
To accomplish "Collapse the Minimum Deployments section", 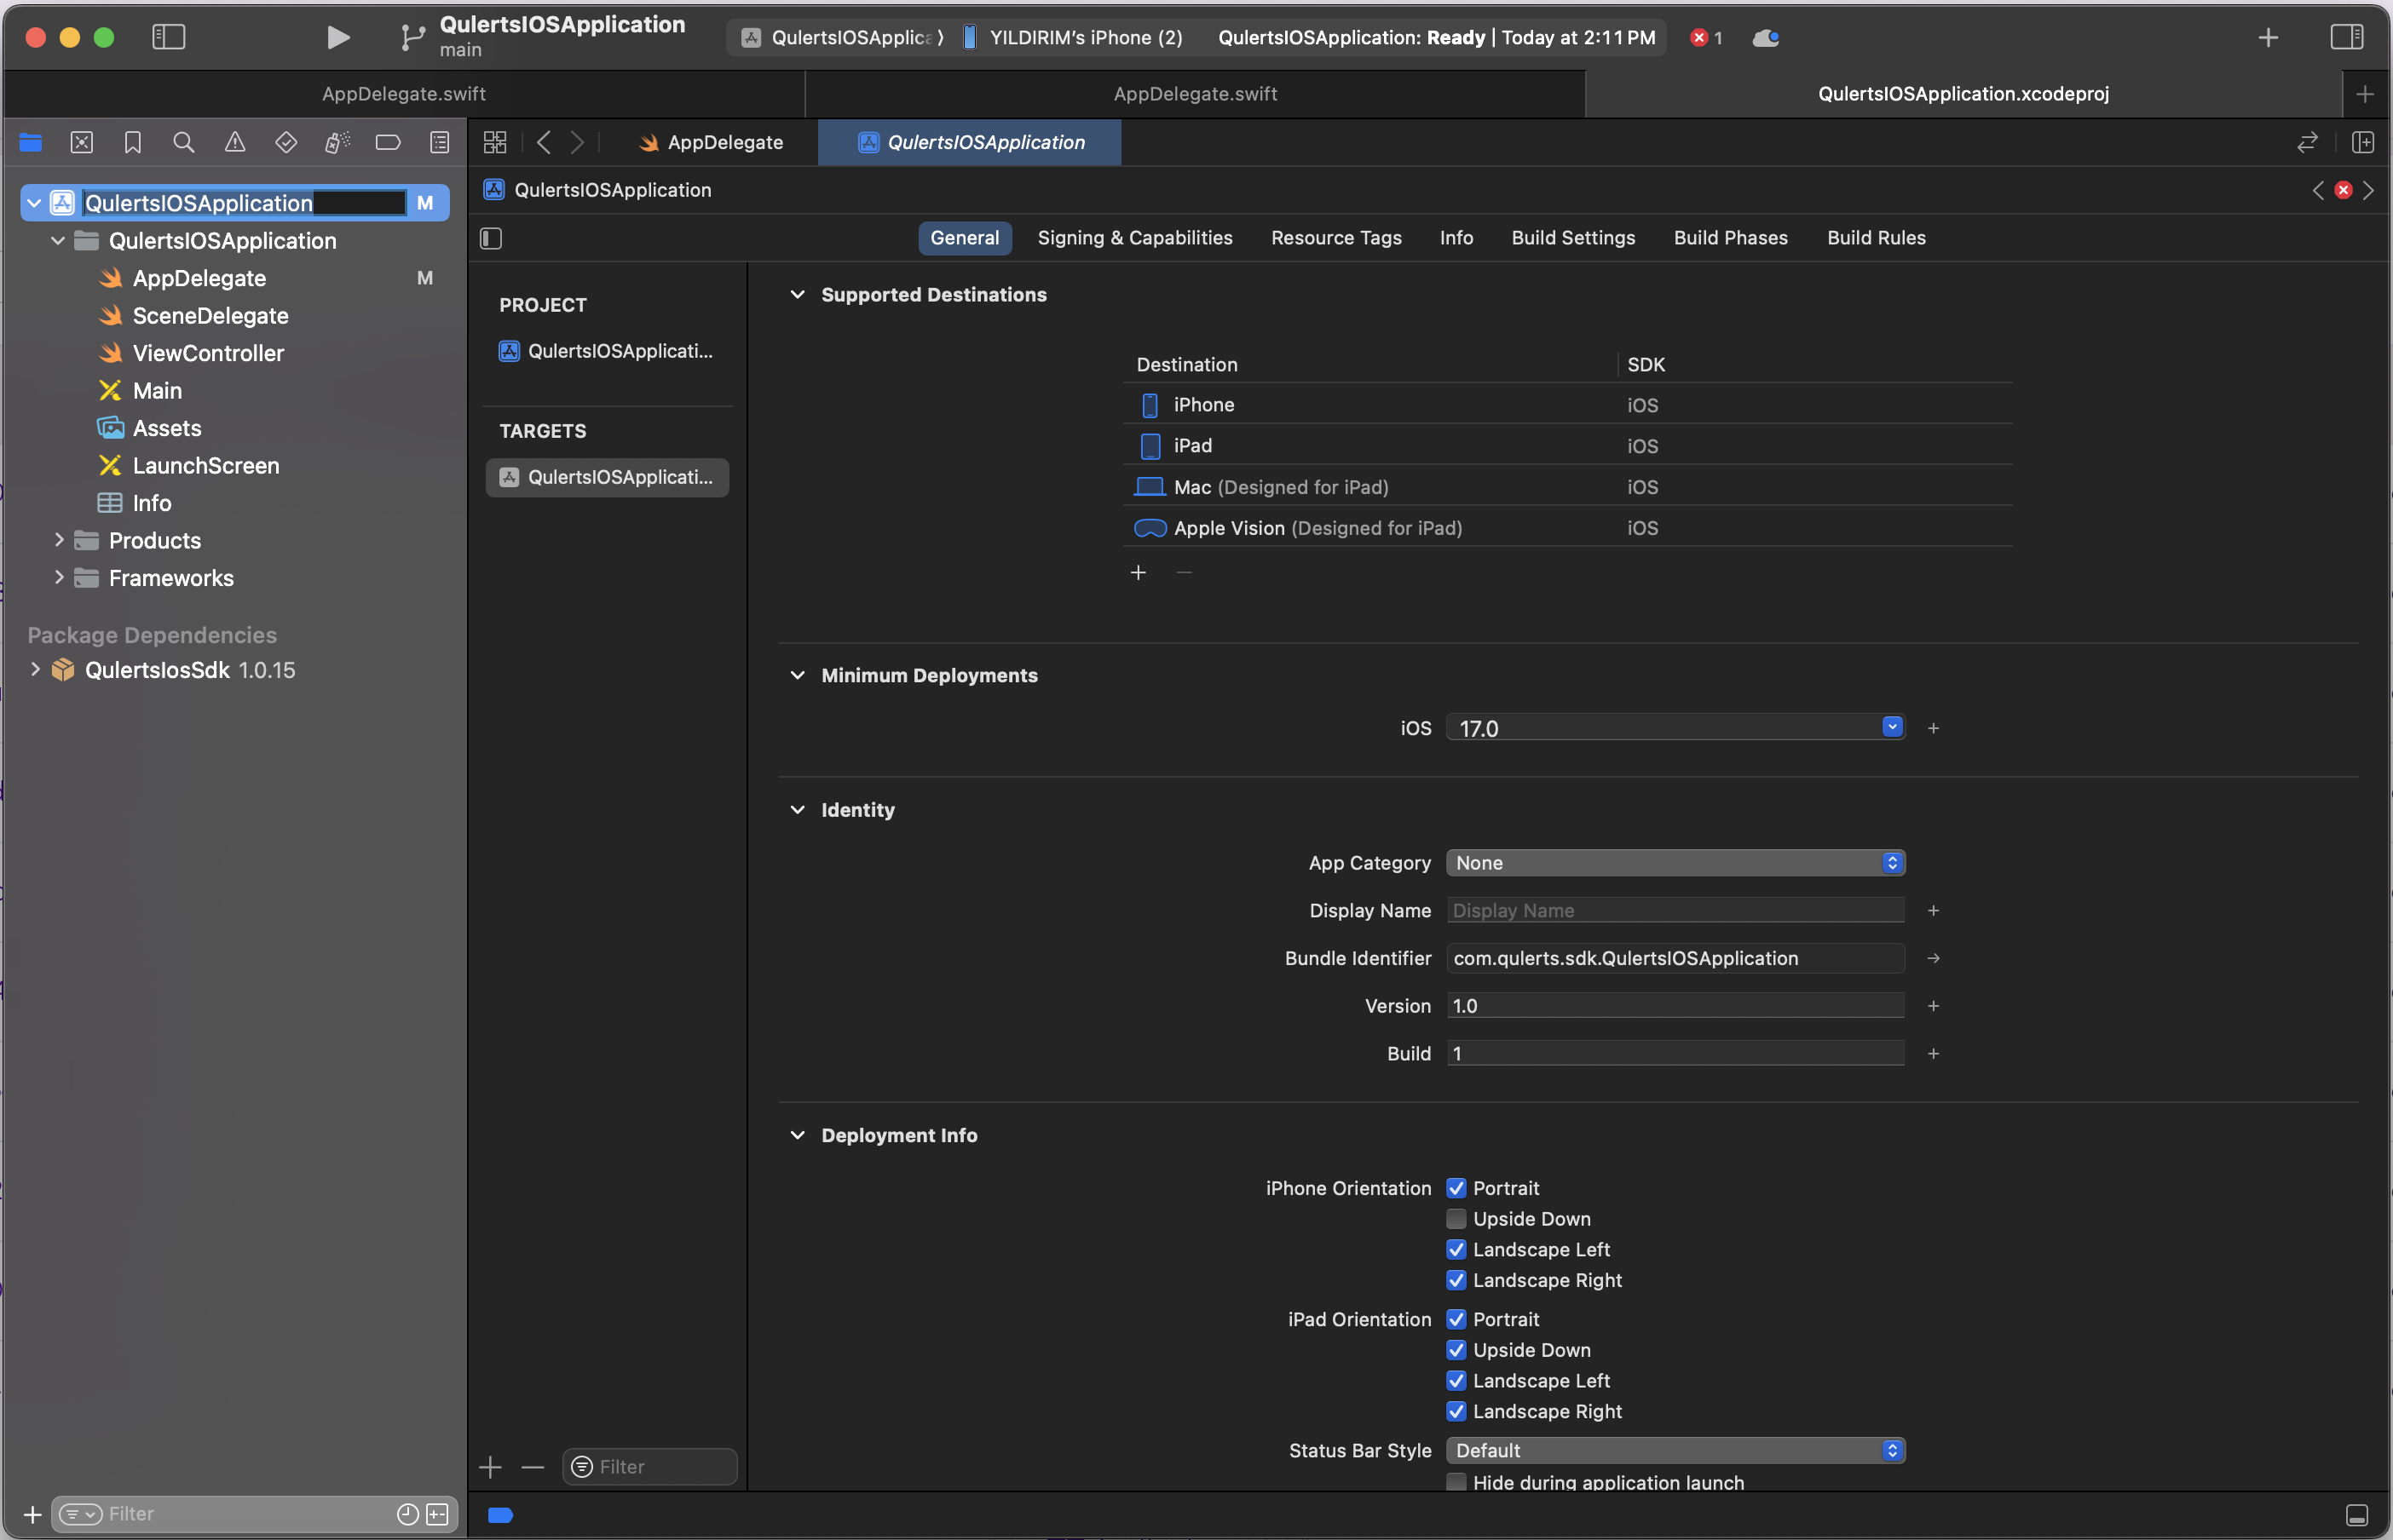I will [x=798, y=676].
